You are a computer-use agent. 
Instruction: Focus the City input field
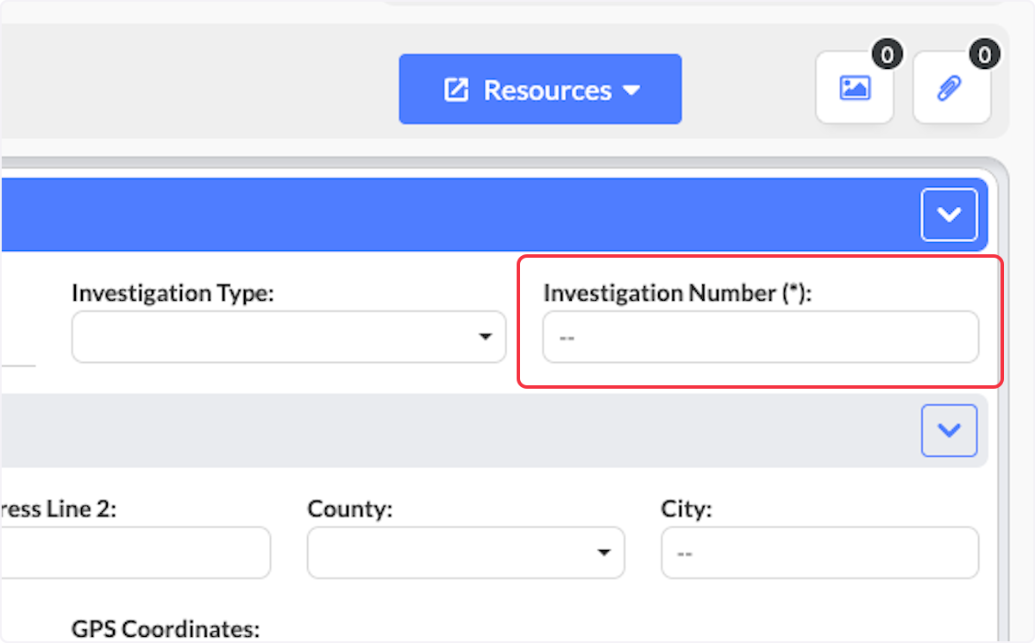819,552
